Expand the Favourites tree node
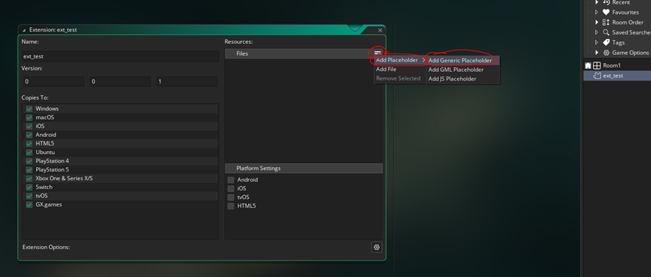The height and width of the screenshot is (277, 651). [597, 12]
